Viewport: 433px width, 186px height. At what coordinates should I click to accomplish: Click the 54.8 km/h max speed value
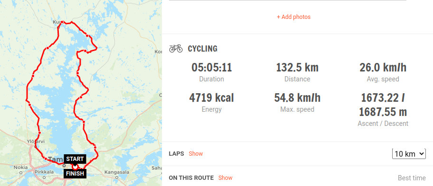pyautogui.click(x=297, y=98)
